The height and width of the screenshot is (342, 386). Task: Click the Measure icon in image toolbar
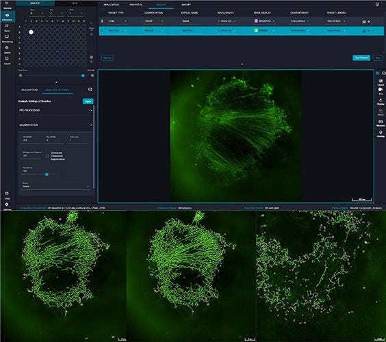point(381,123)
